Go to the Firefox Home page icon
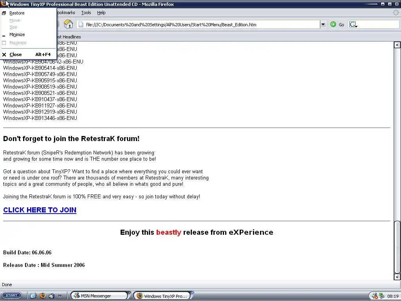Image resolution: width=401 pixels, height=301 pixels. point(68,24)
